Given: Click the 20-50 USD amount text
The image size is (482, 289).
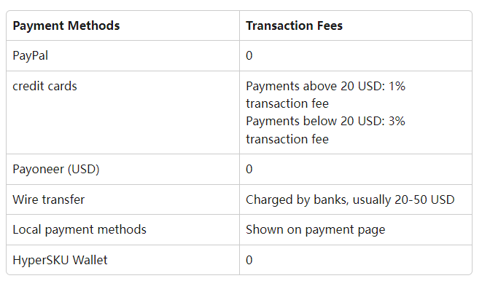Looking at the screenshot, I should (x=424, y=199).
